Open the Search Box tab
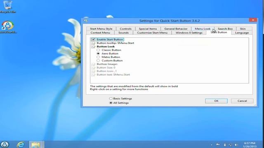 point(225,29)
